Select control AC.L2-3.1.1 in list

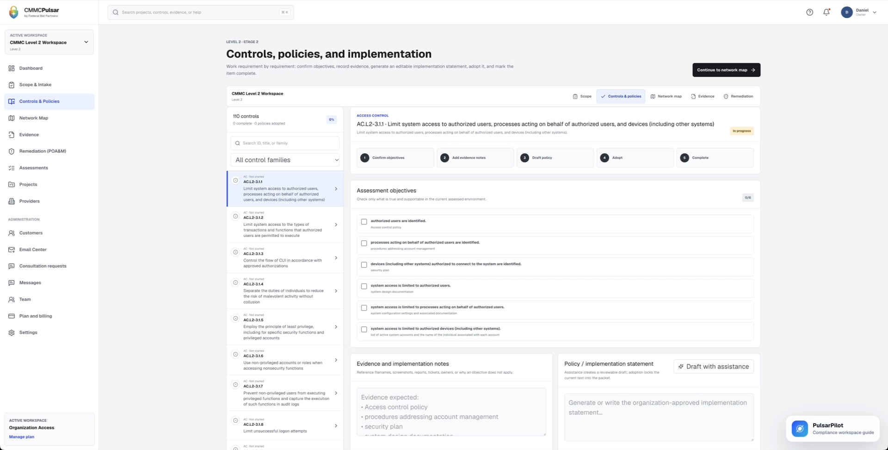pyautogui.click(x=285, y=189)
